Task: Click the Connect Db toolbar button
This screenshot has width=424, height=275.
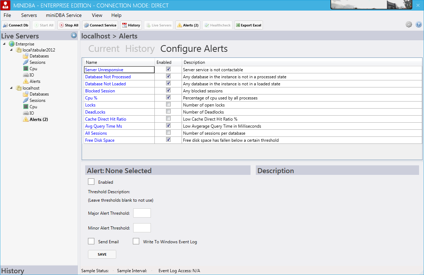Action: pyautogui.click(x=16, y=25)
